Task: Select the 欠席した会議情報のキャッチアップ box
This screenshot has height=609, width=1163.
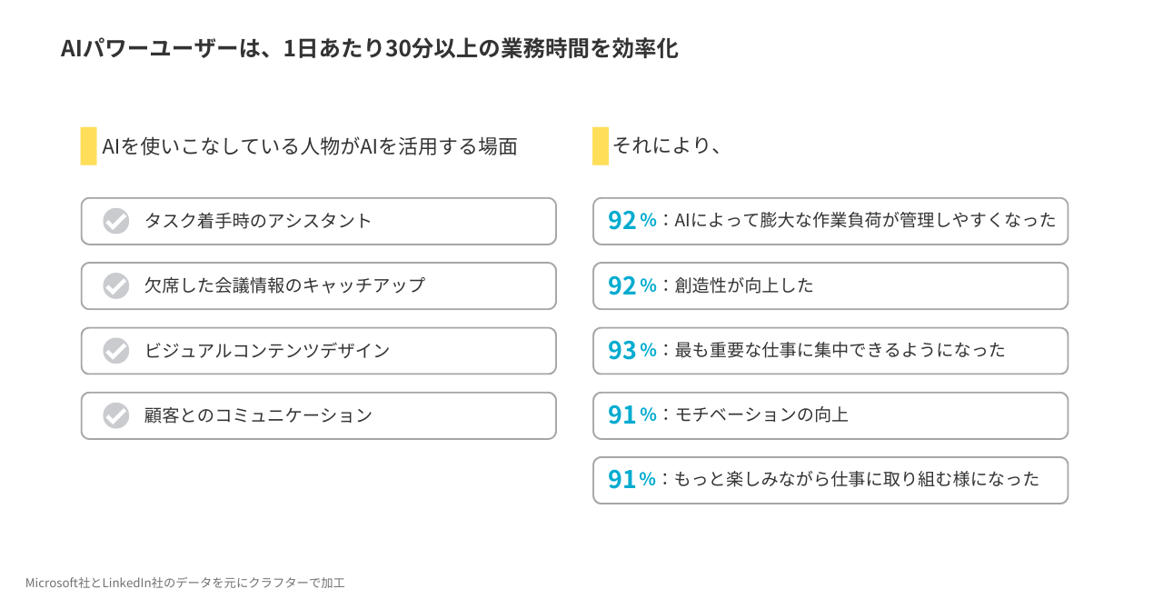Action: pyautogui.click(x=319, y=285)
